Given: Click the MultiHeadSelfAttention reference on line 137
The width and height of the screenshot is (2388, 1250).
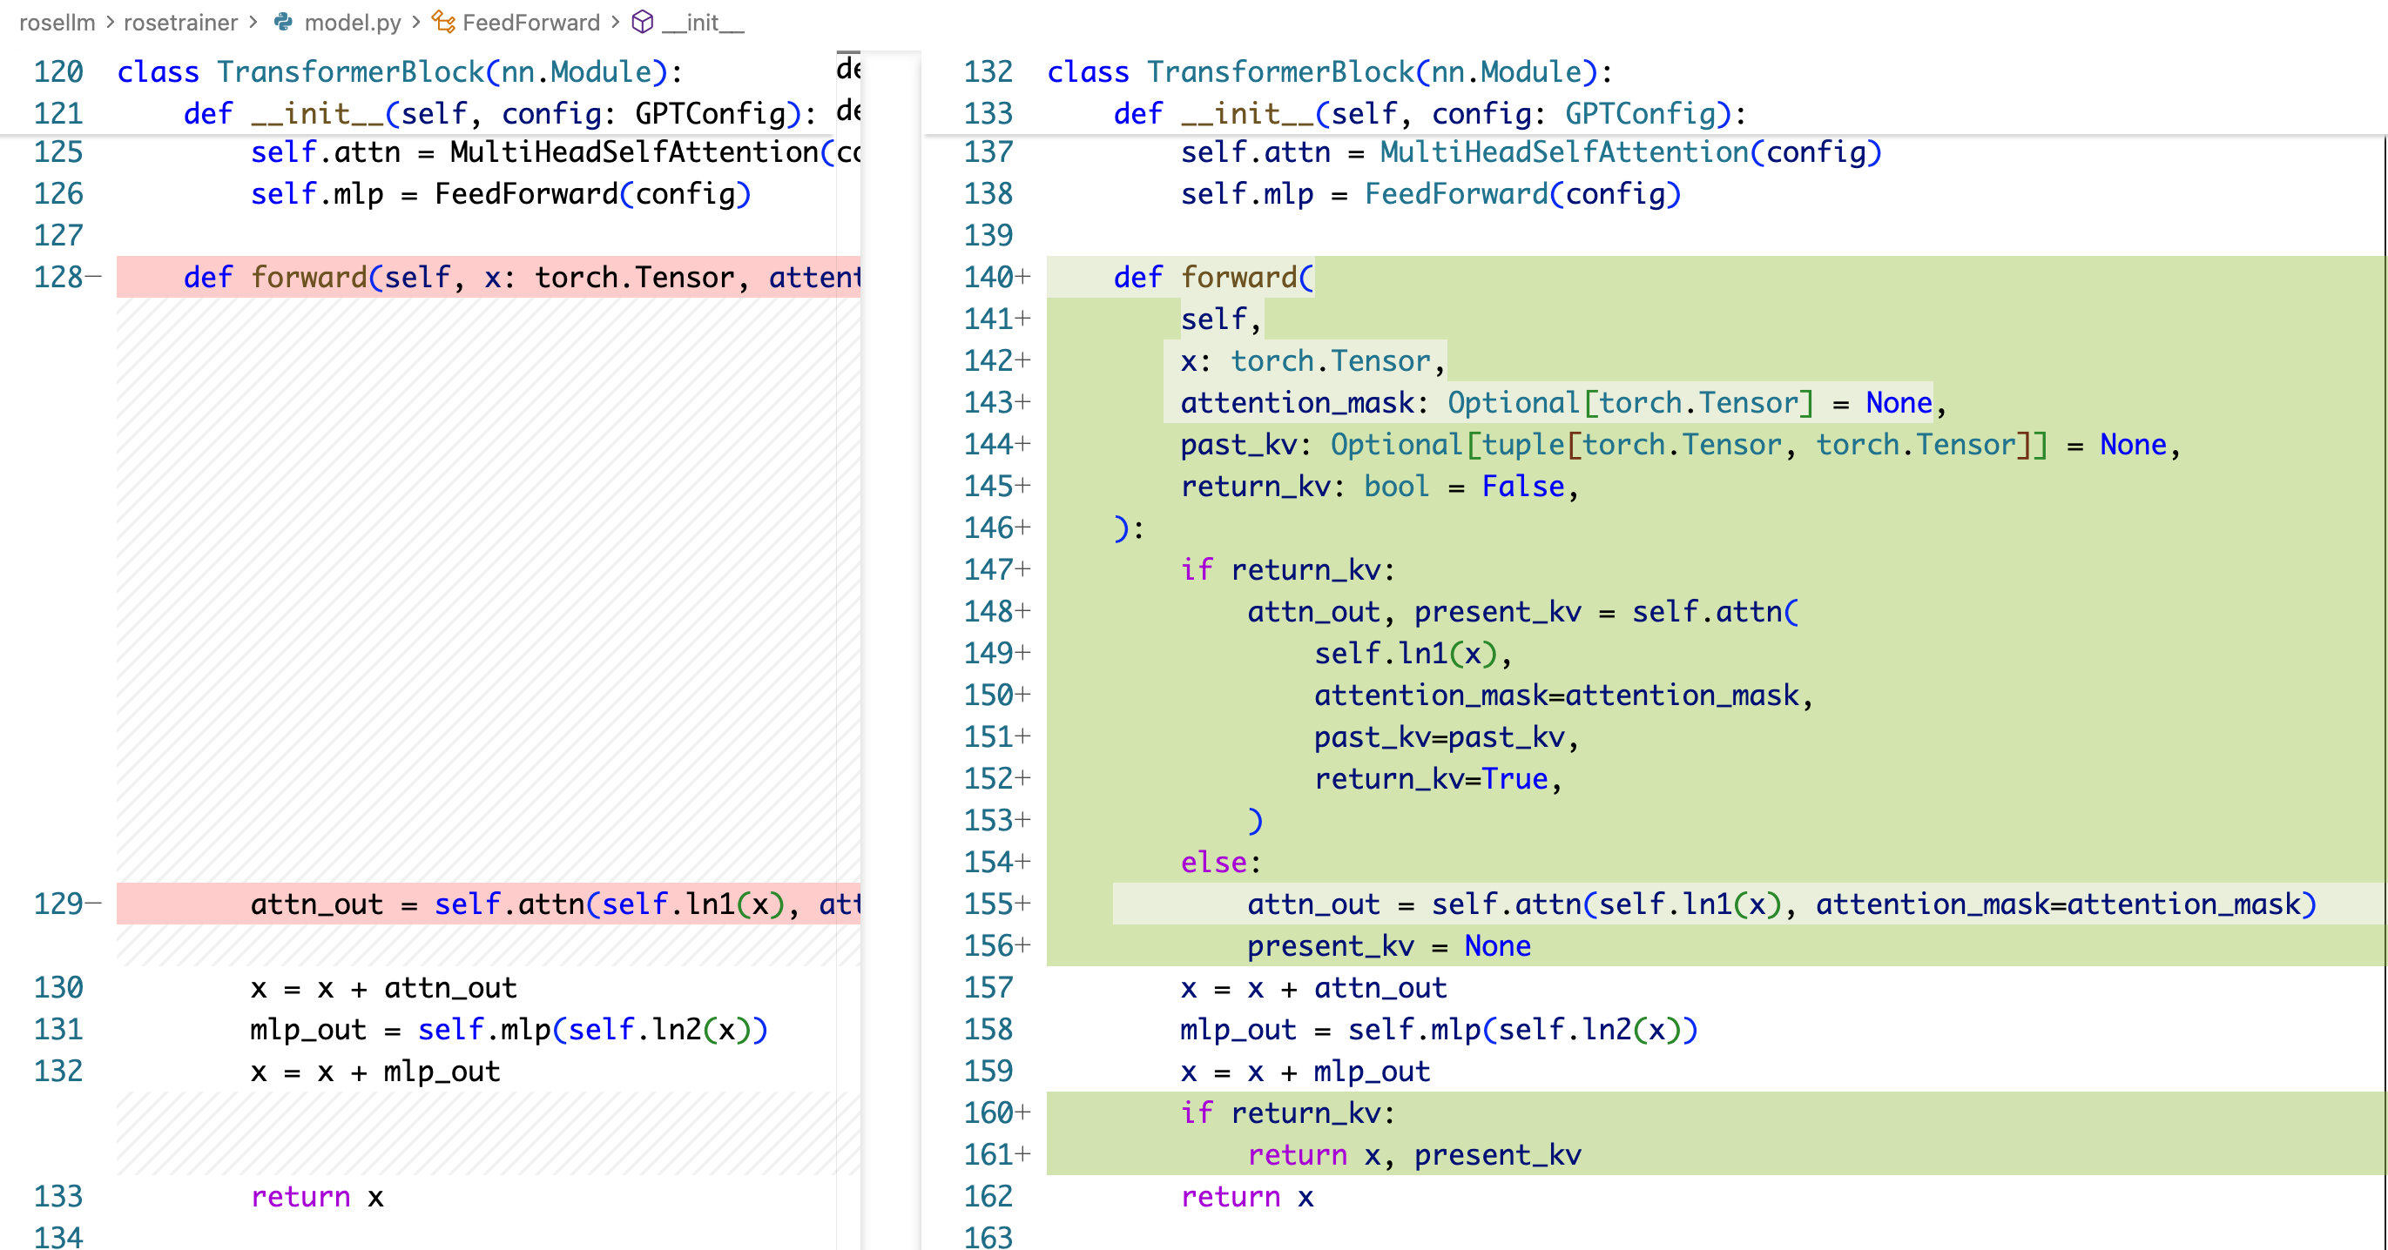Looking at the screenshot, I should tap(1563, 152).
